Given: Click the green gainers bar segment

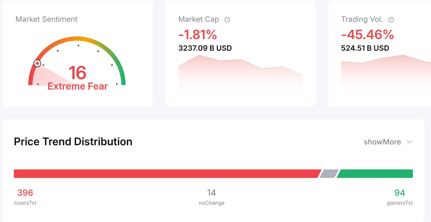Looking at the screenshot, I should (375, 174).
